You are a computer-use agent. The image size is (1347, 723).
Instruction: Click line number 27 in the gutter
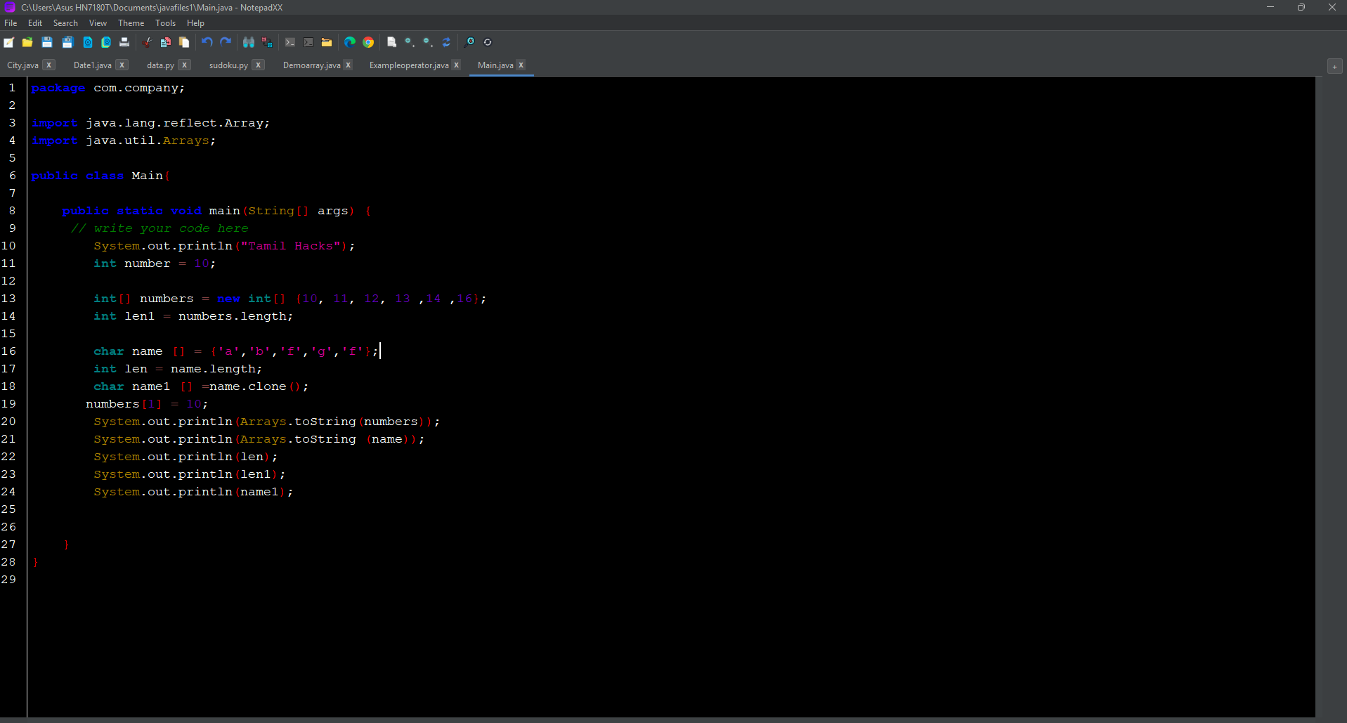tap(8, 545)
